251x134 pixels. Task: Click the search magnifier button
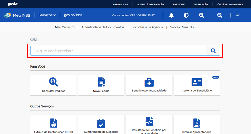pyautogui.click(x=213, y=51)
